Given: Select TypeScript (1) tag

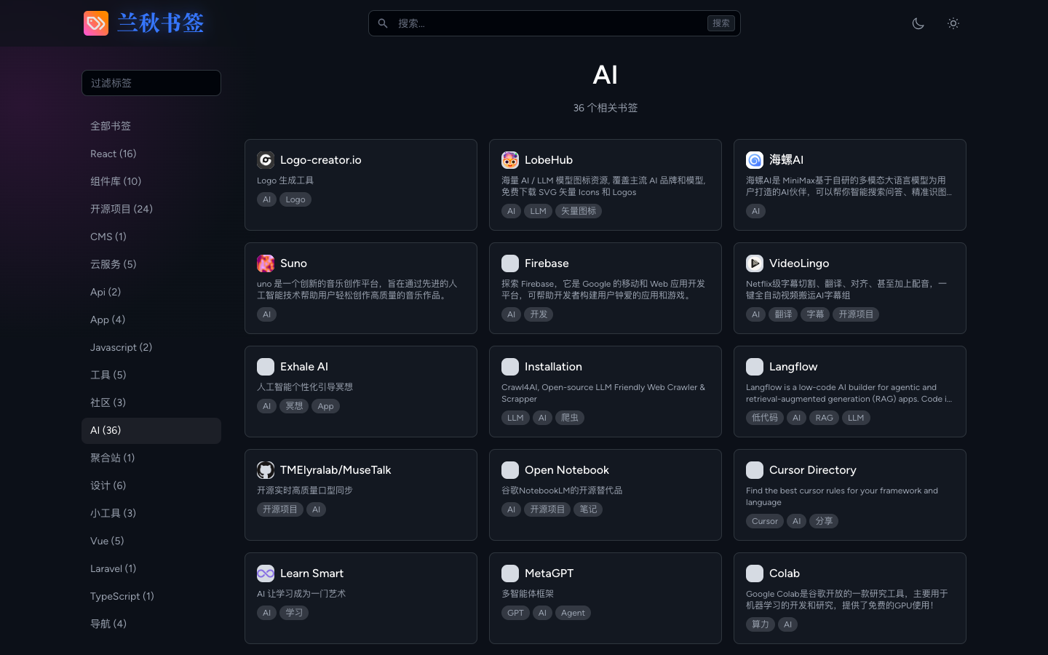Looking at the screenshot, I should point(151,596).
